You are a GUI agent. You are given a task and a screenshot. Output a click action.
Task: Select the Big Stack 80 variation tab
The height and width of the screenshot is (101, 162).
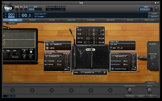110,20
